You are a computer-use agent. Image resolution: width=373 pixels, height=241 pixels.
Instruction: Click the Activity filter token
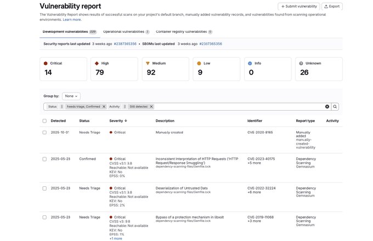(114, 107)
